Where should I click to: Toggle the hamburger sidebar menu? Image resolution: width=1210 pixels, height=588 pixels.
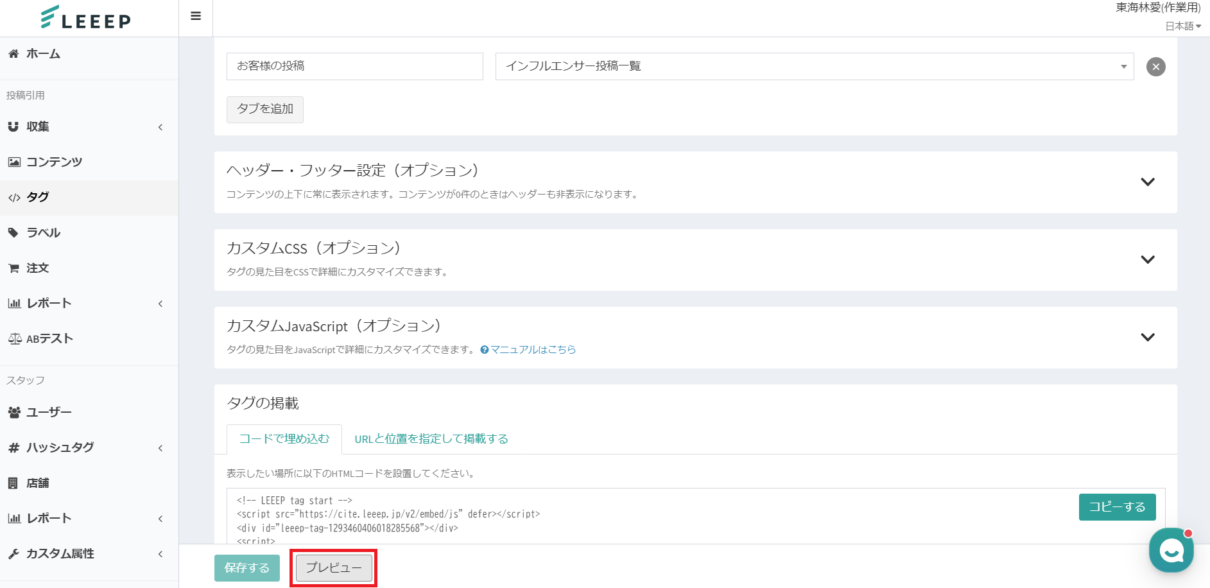[196, 16]
